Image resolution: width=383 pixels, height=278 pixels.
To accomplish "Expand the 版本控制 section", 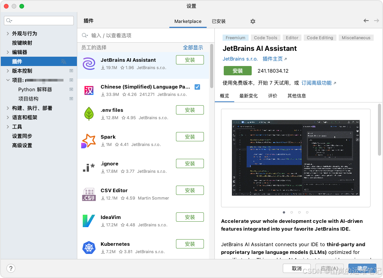I will pyautogui.click(x=8, y=71).
